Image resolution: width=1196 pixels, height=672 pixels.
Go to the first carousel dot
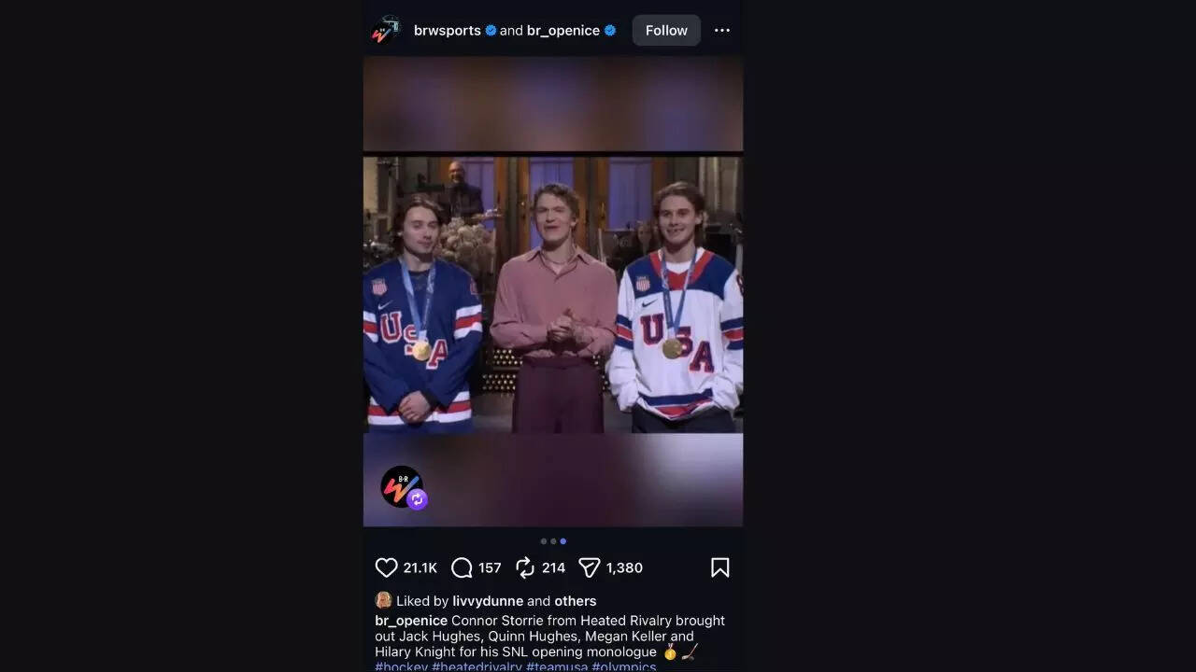[x=544, y=541]
